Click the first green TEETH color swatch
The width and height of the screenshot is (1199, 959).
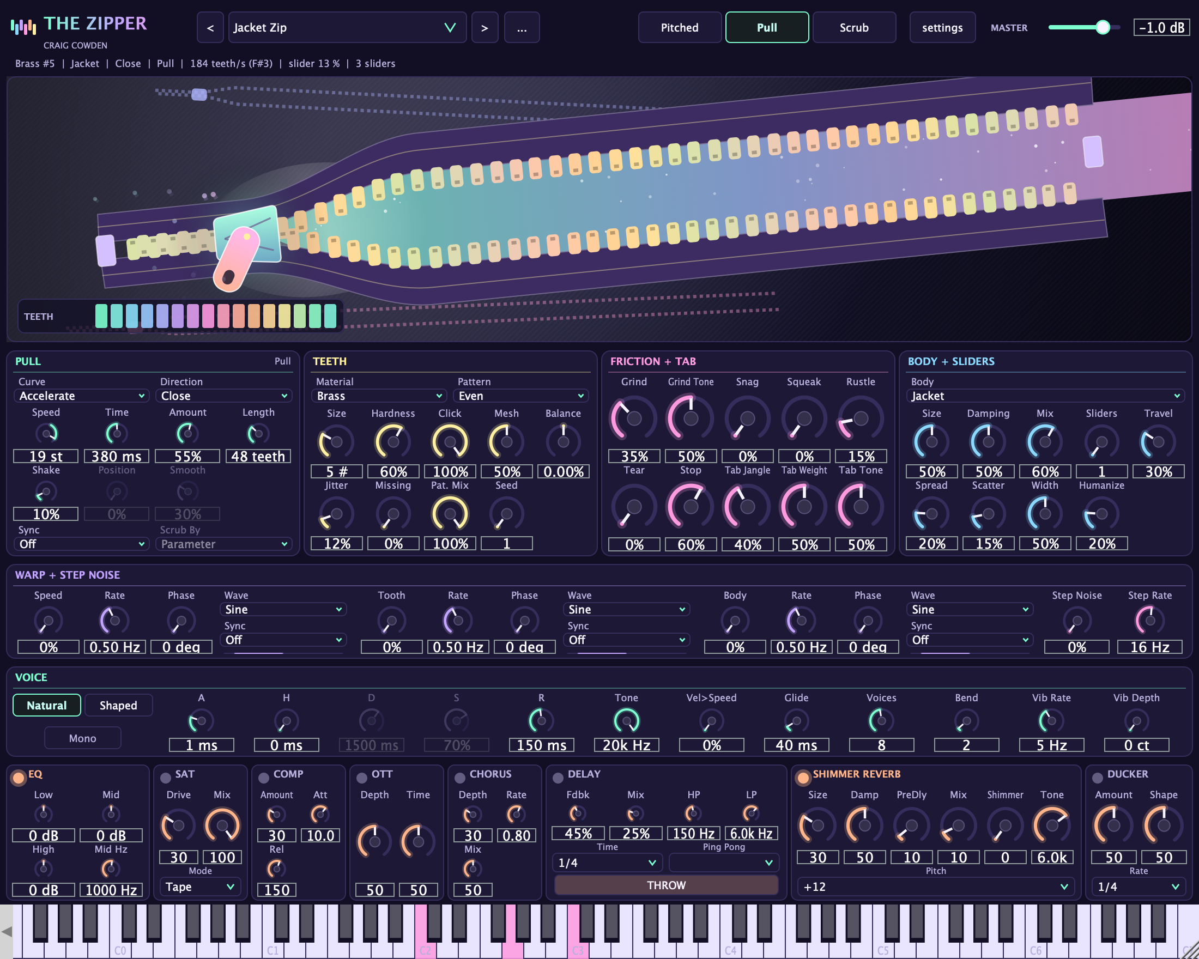101,316
